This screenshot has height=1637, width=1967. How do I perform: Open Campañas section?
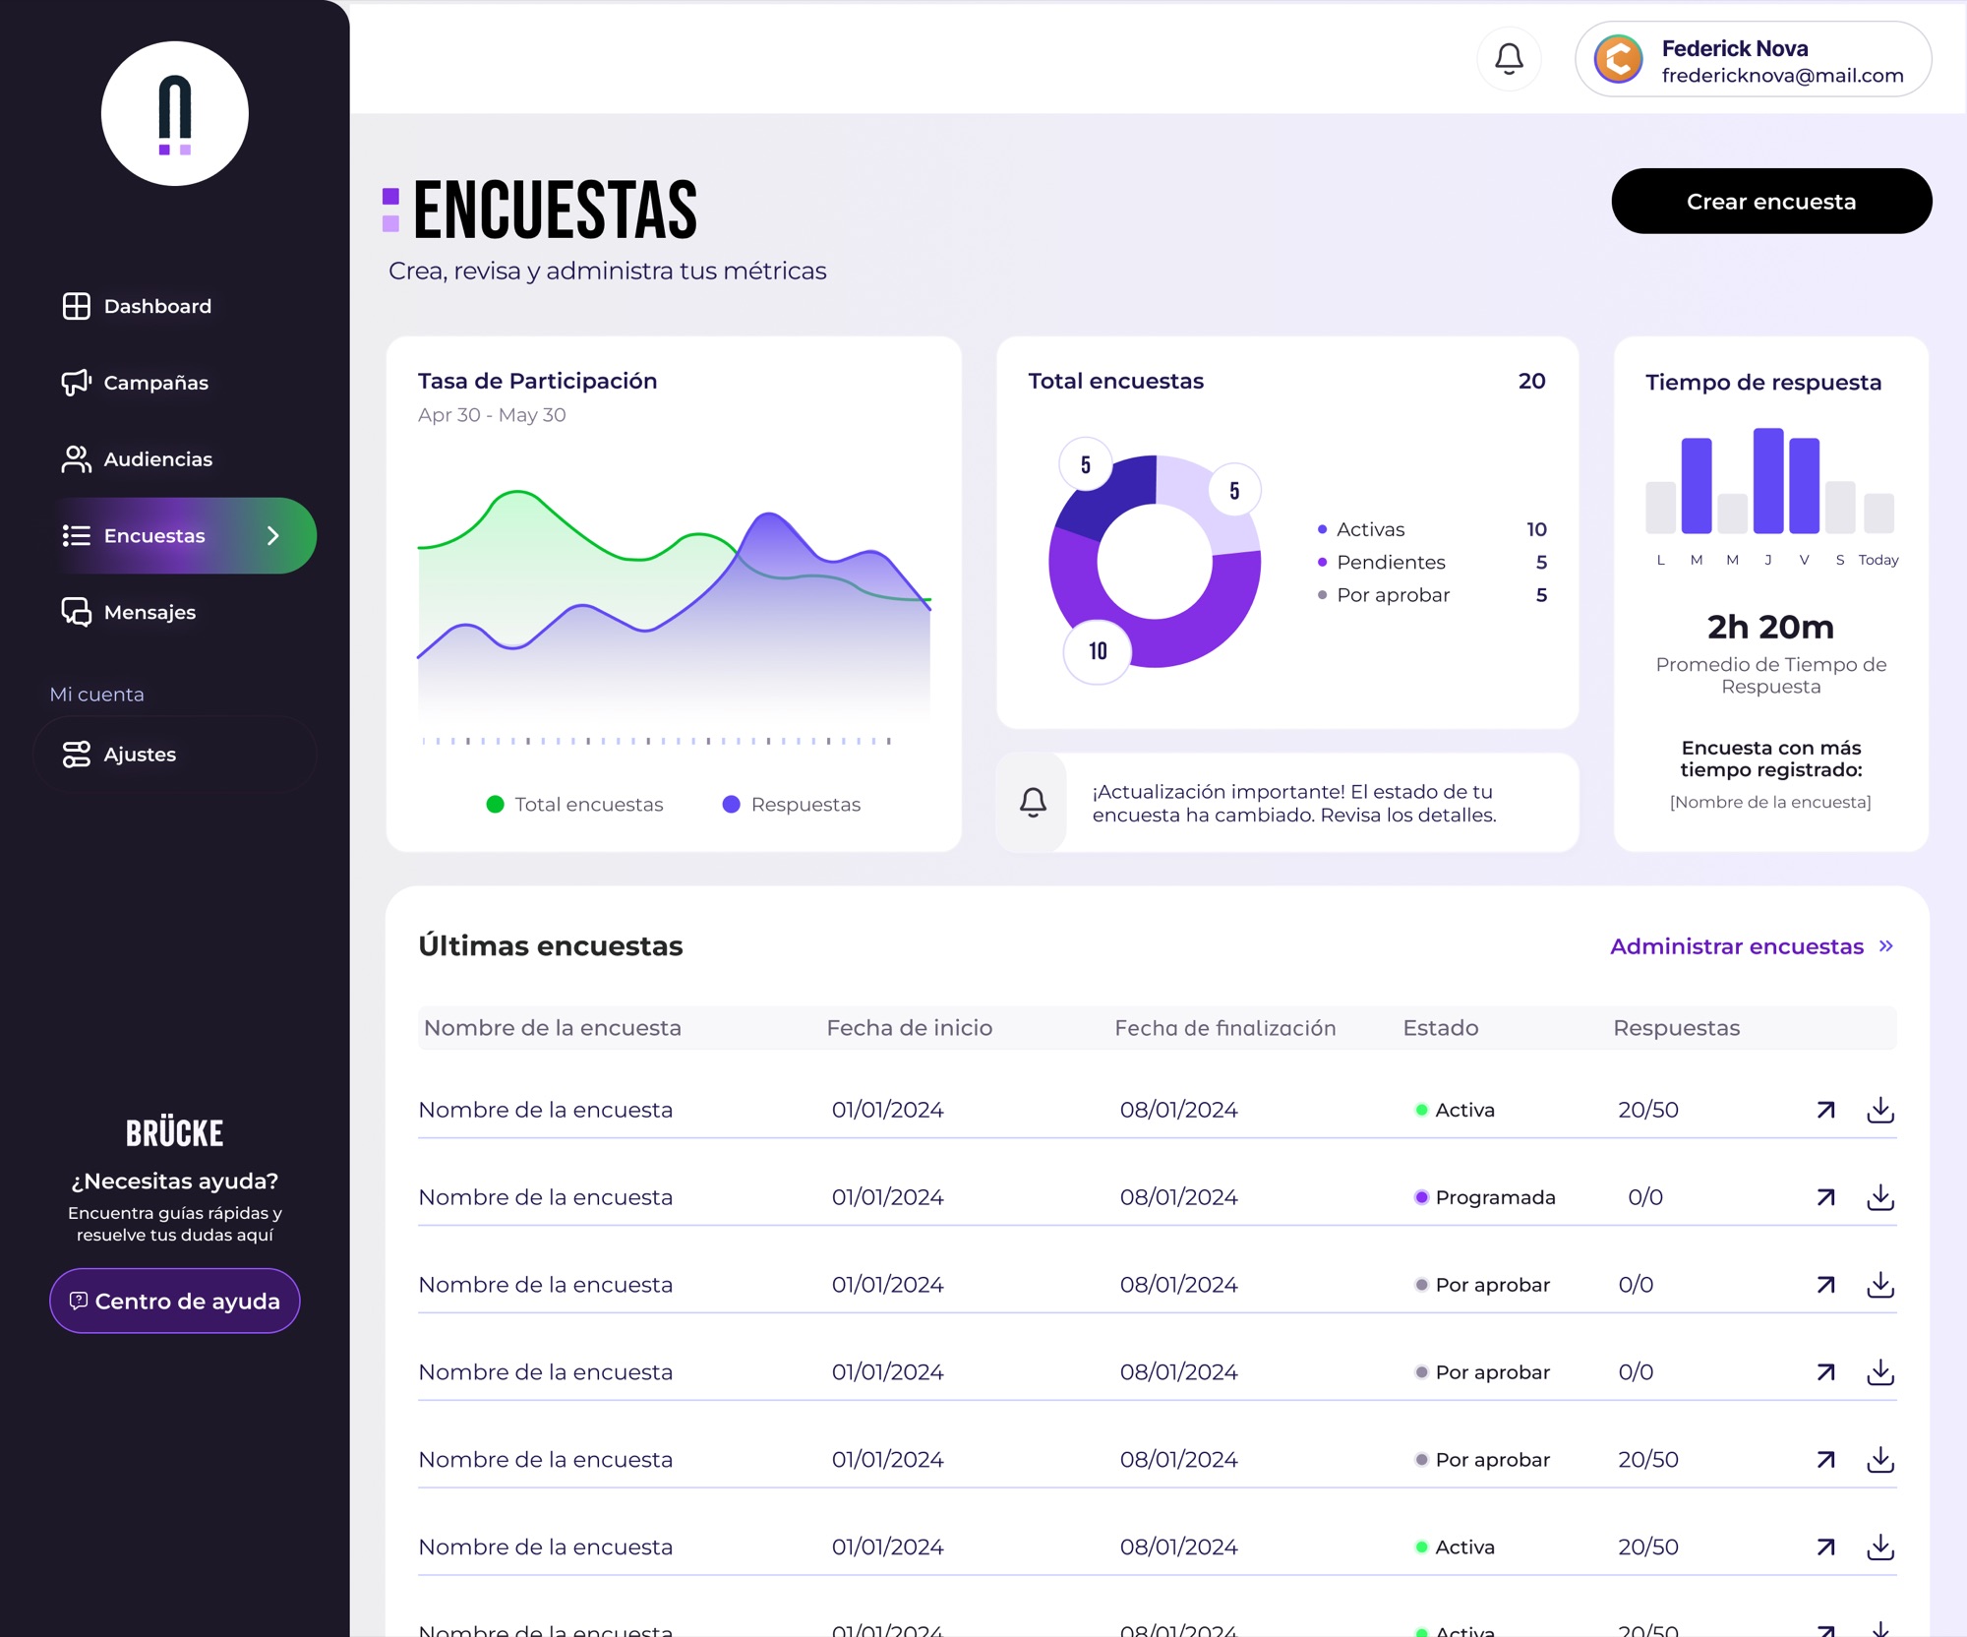point(135,383)
